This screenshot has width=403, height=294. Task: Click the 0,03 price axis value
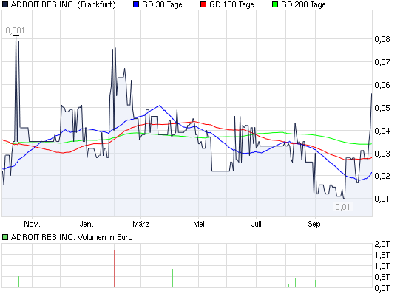[x=382, y=154]
